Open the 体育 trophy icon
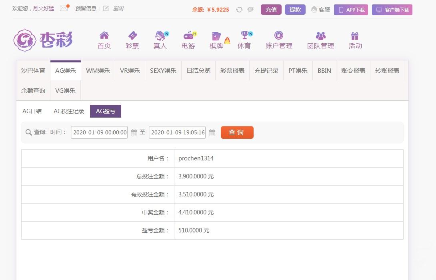The image size is (436, 280). [244, 36]
